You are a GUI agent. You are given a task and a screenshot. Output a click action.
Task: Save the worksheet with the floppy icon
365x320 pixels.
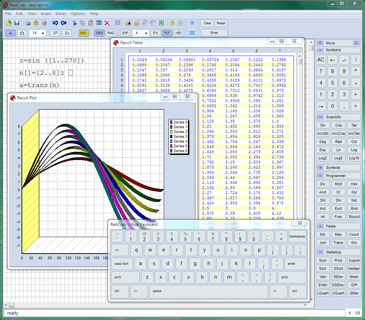coord(17,23)
